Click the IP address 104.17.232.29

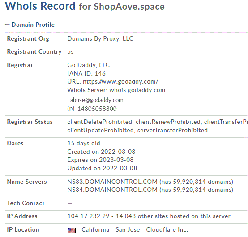click(x=88, y=216)
